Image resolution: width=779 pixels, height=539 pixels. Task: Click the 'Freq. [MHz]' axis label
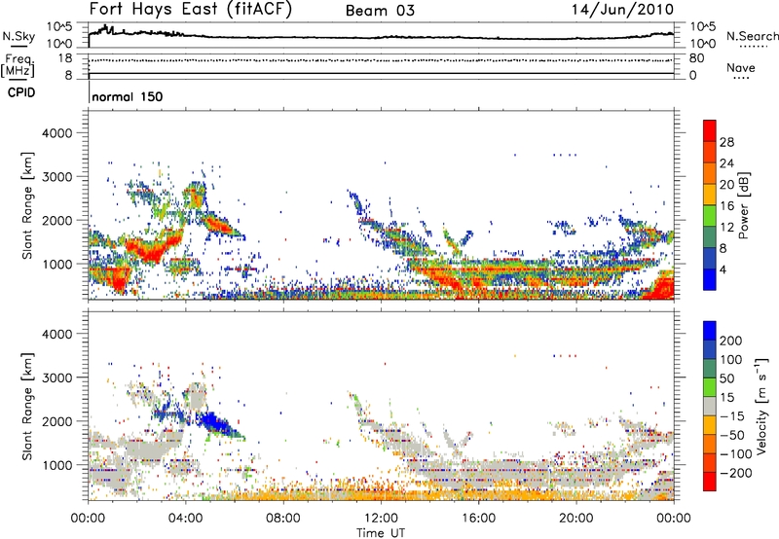coord(19,65)
